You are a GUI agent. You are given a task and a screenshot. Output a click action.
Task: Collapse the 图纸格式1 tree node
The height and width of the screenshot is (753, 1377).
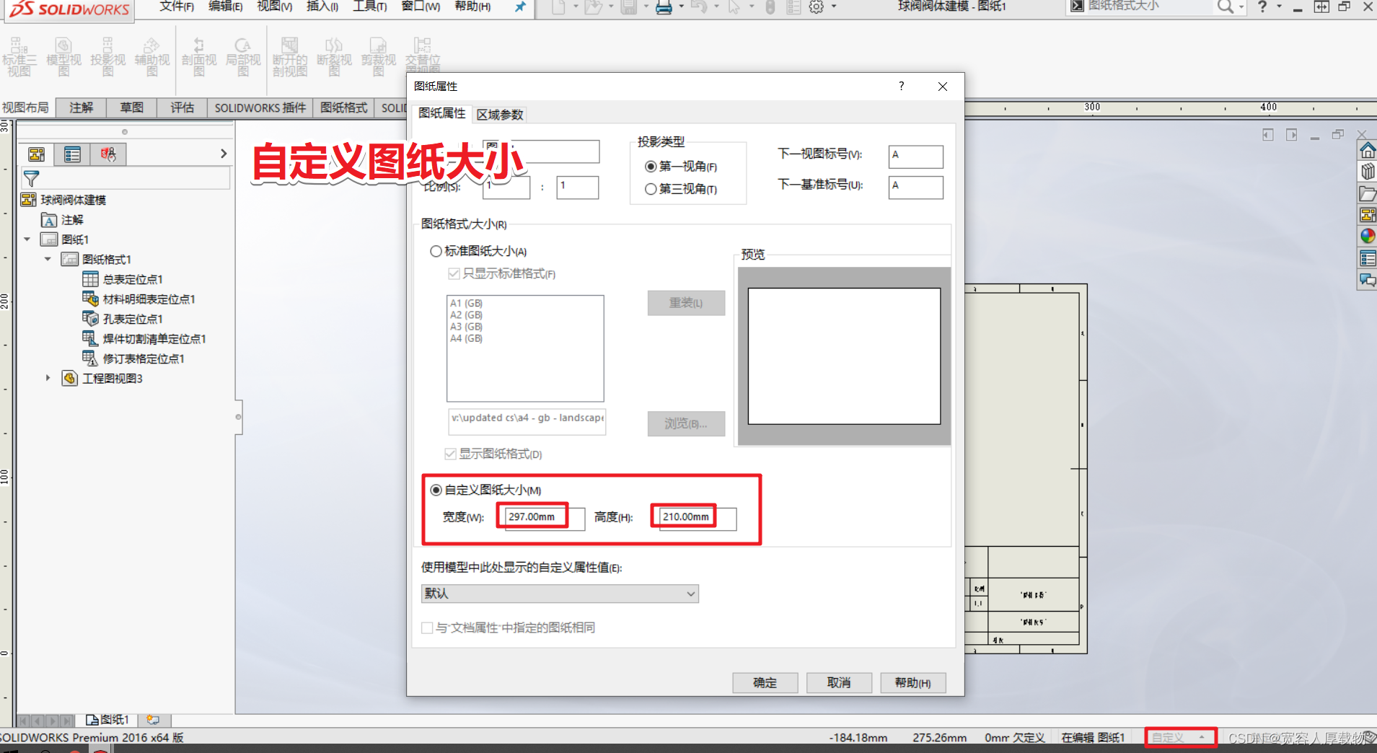pos(48,259)
